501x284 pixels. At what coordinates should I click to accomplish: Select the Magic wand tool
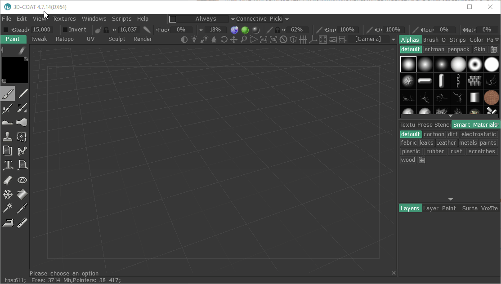(x=7, y=208)
